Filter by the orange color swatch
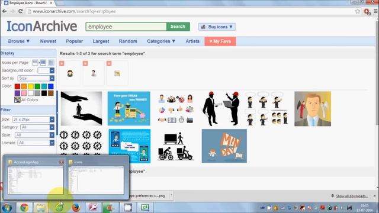Image resolution: width=379 pixels, height=213 pixels. click(x=24, y=86)
